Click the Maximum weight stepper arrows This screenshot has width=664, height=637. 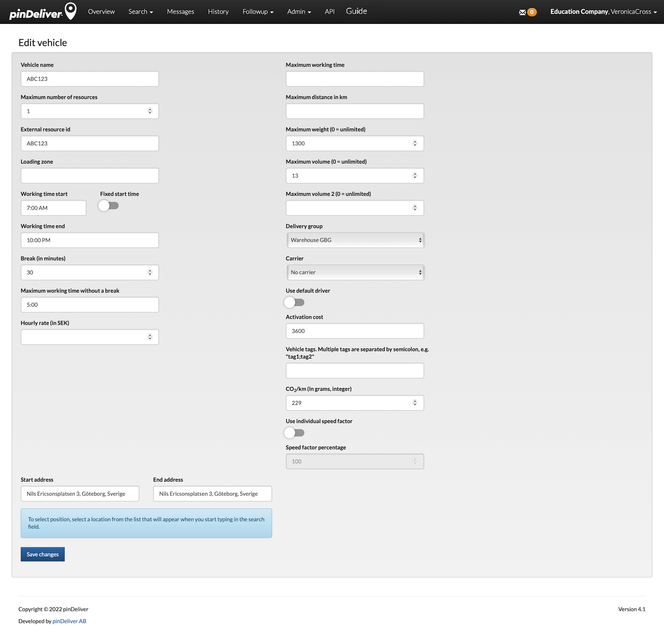415,143
